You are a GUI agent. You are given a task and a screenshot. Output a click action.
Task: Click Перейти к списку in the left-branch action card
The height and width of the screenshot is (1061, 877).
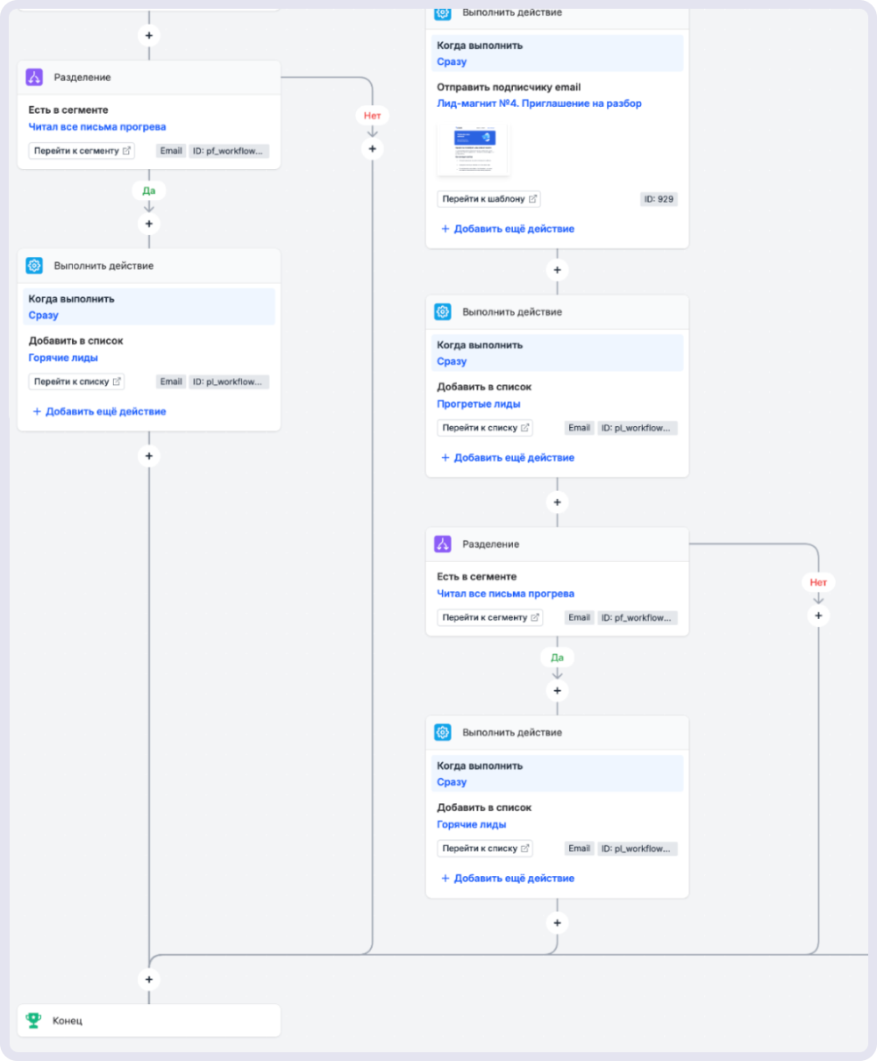click(x=77, y=381)
